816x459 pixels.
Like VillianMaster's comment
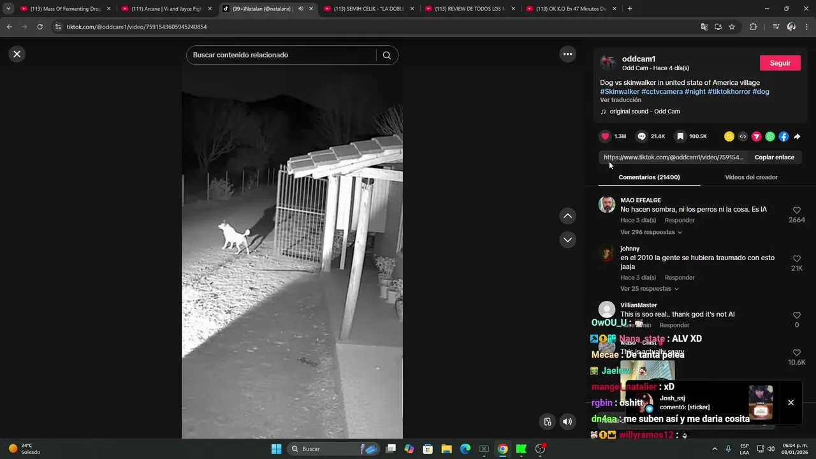click(796, 316)
